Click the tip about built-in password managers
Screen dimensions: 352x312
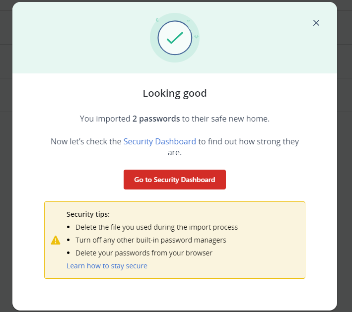click(x=150, y=240)
